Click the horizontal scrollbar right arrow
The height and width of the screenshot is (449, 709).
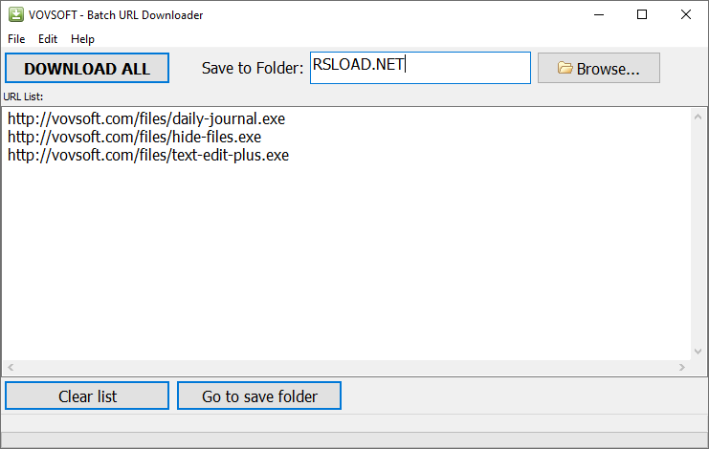click(682, 368)
